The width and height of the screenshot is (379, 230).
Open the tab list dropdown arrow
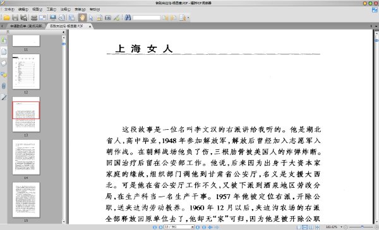click(x=376, y=26)
